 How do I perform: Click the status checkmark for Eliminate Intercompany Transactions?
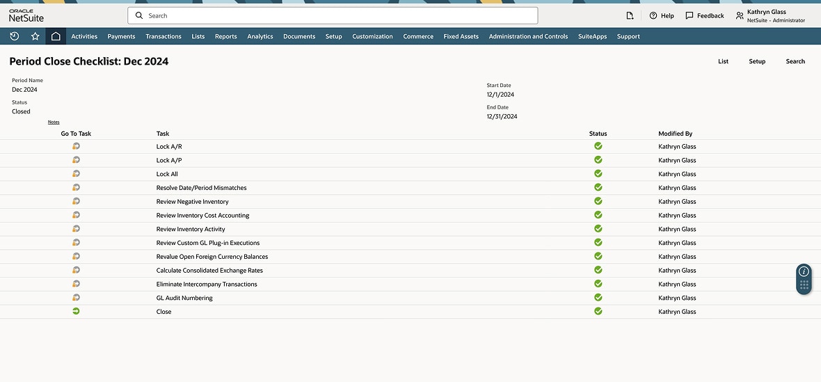pyautogui.click(x=598, y=284)
